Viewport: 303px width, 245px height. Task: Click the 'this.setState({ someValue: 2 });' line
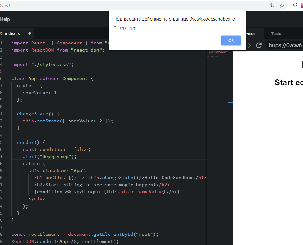click(68, 121)
